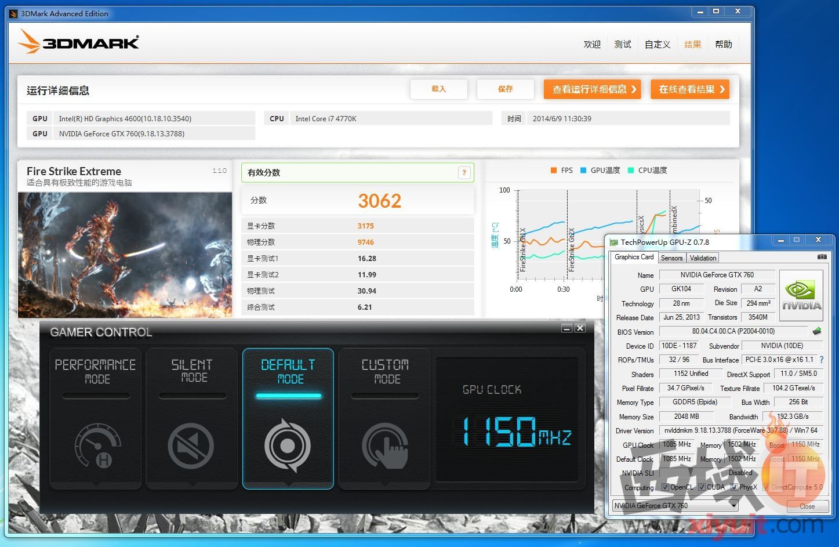Click the GPU-Z GPU field GK104
Viewport: 839px width, 547px height.
point(681,289)
